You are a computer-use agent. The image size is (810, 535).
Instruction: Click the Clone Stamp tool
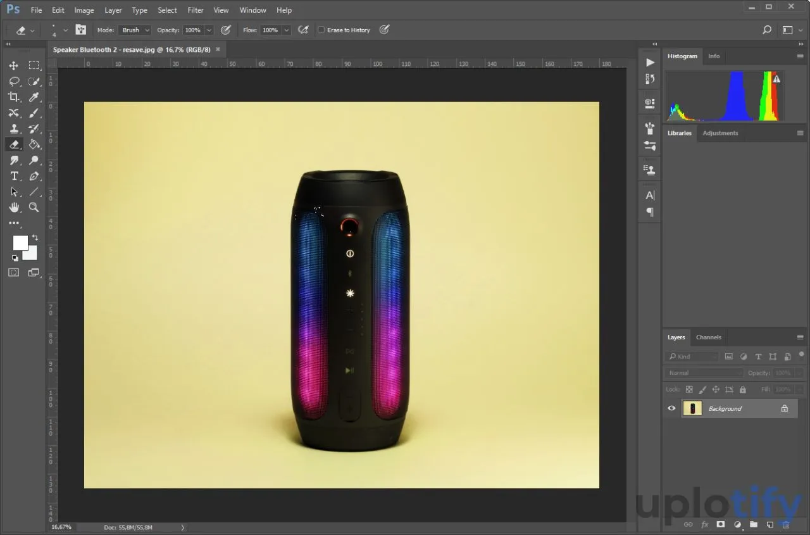click(14, 129)
